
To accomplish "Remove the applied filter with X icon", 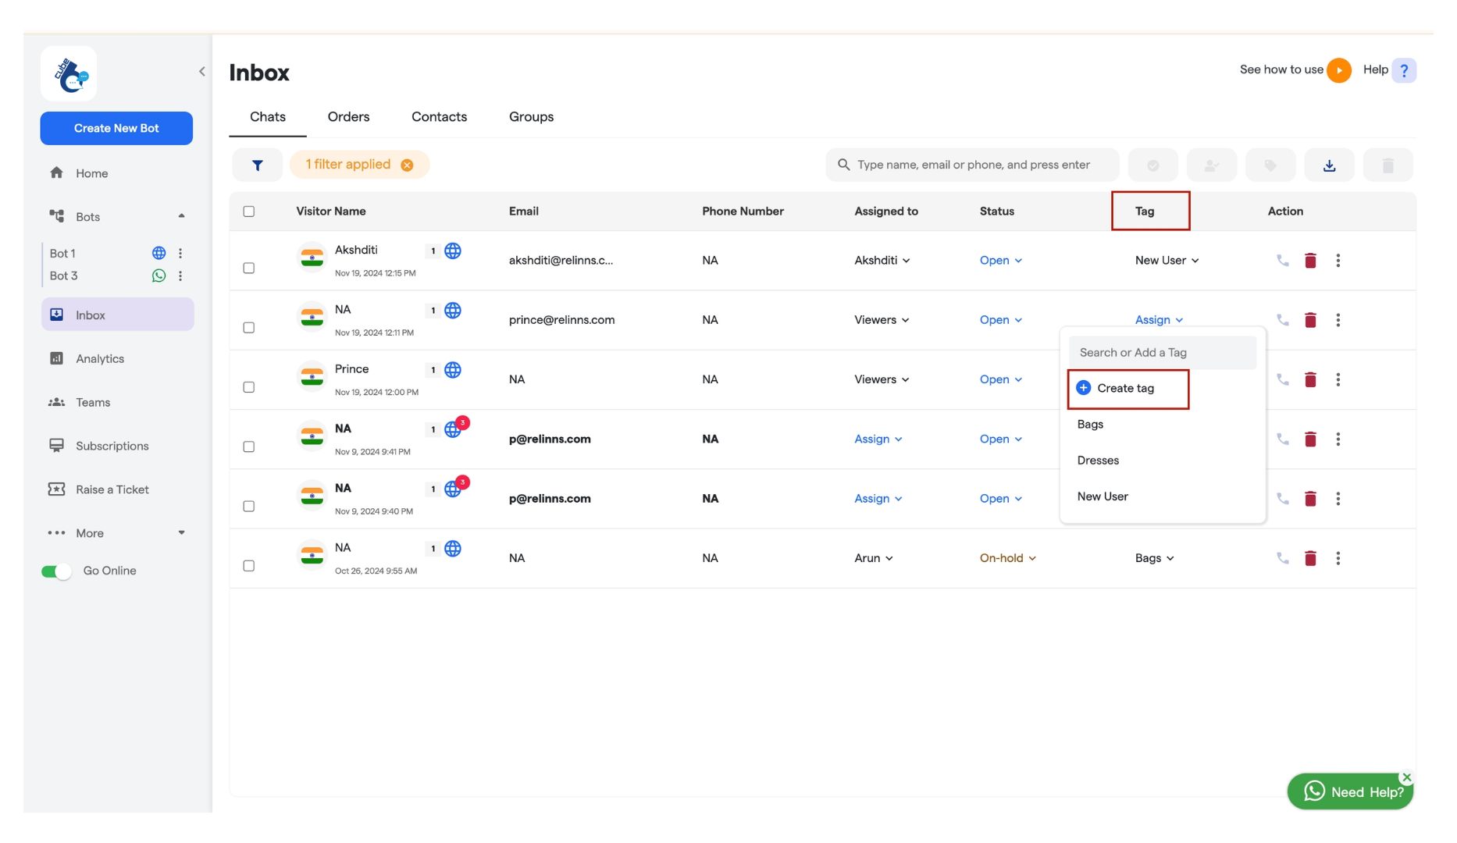I will click(407, 165).
